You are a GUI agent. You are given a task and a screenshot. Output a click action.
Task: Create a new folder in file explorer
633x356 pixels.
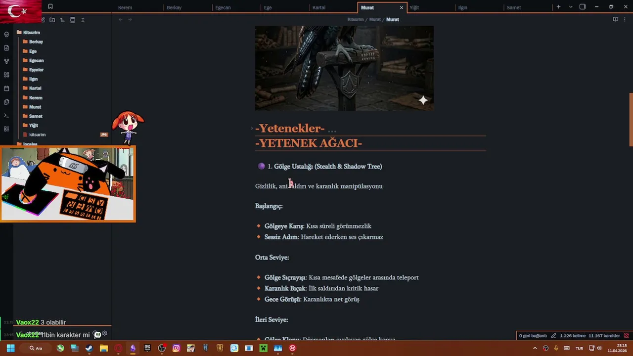point(52,20)
